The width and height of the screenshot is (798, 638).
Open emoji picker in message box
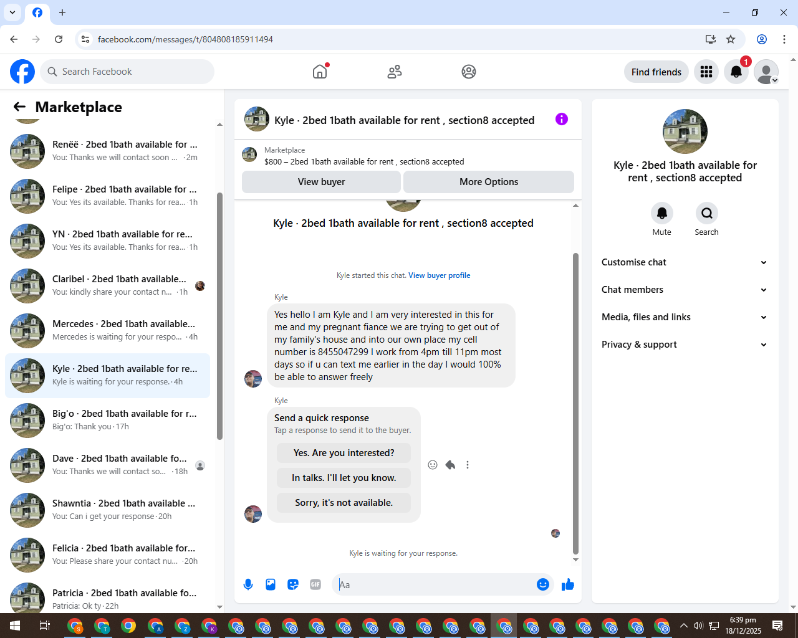coord(543,584)
